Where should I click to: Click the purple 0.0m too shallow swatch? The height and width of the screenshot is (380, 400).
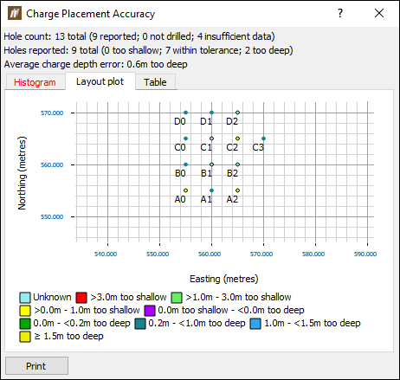[150, 311]
